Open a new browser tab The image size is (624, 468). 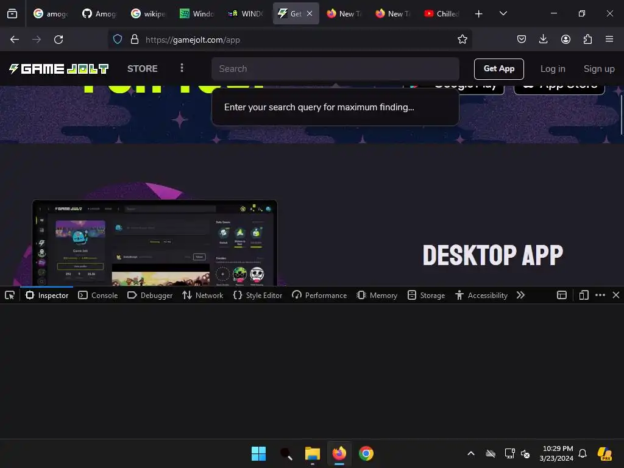[x=479, y=13]
